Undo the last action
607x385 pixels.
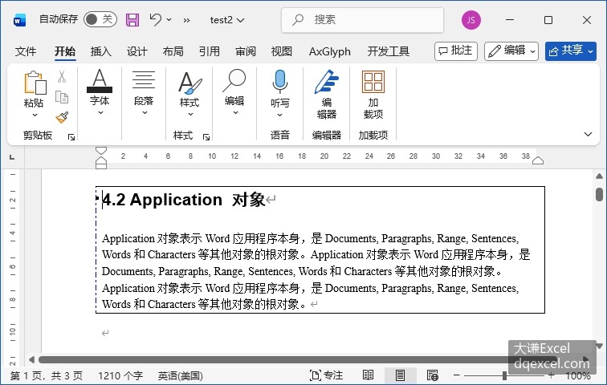[x=156, y=19]
